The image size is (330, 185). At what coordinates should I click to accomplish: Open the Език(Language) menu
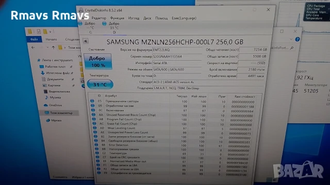tap(184, 18)
